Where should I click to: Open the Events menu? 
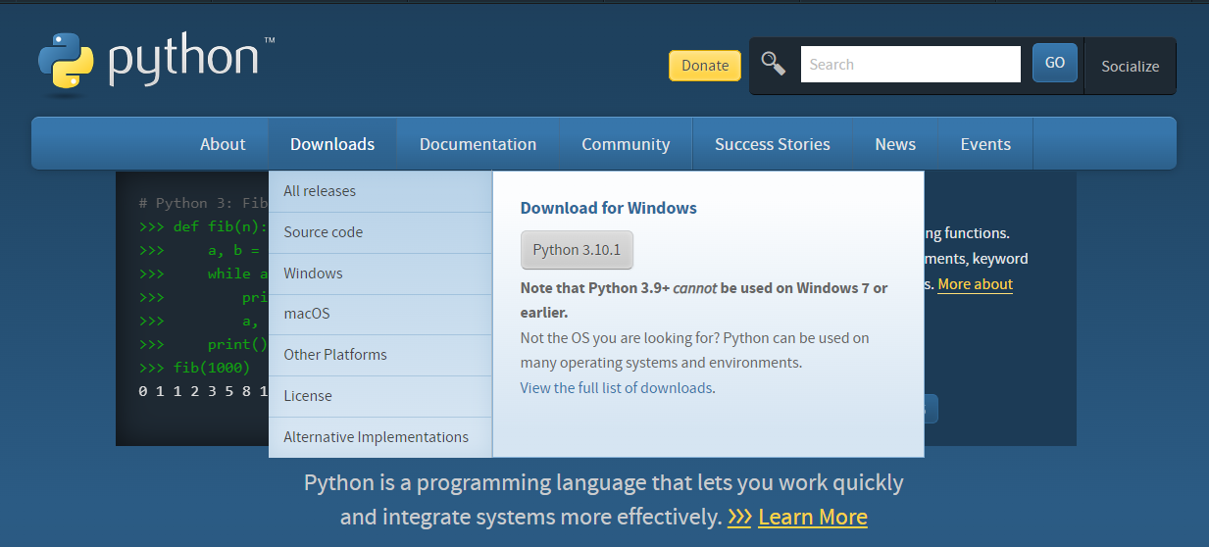tap(985, 144)
